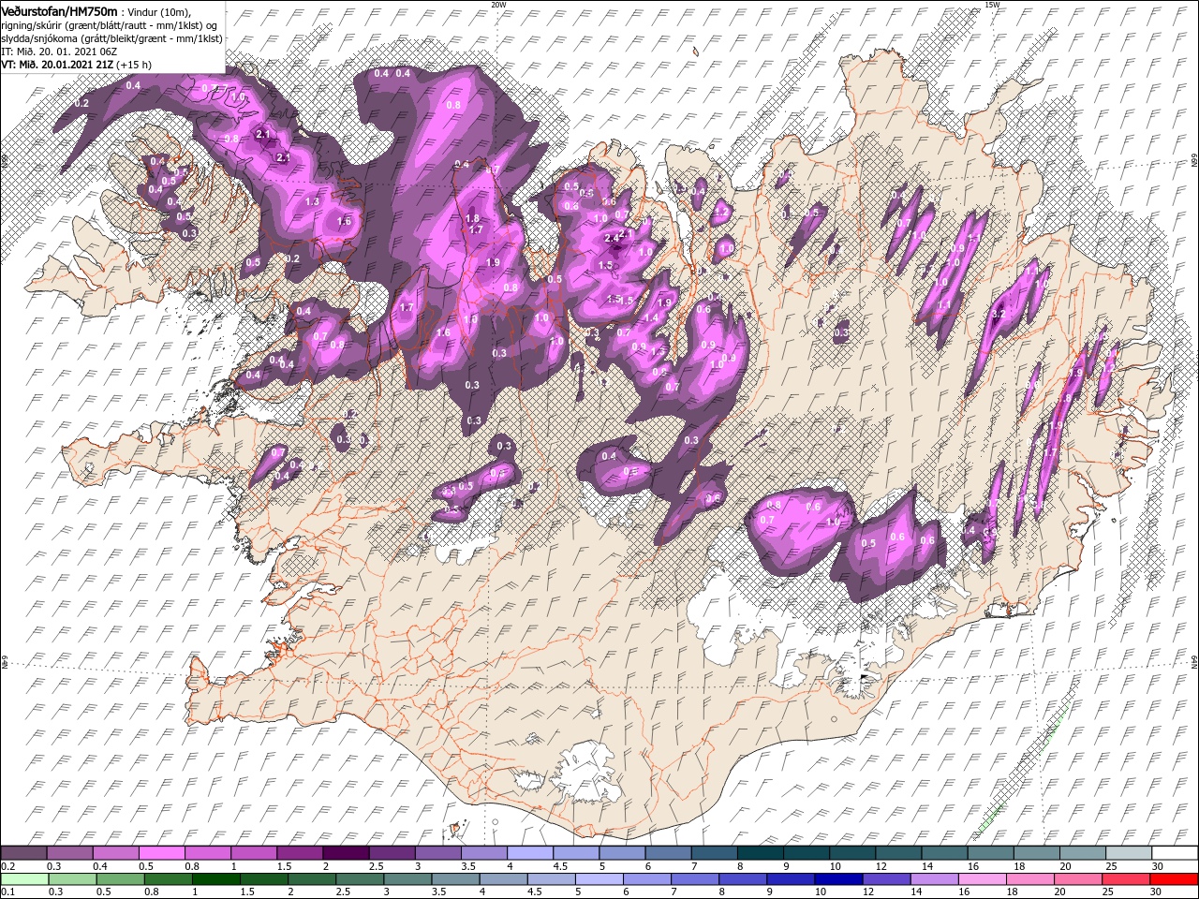This screenshot has width=1199, height=899.
Task: Click the bright red lower swatch at 30
Action: click(x=1173, y=879)
